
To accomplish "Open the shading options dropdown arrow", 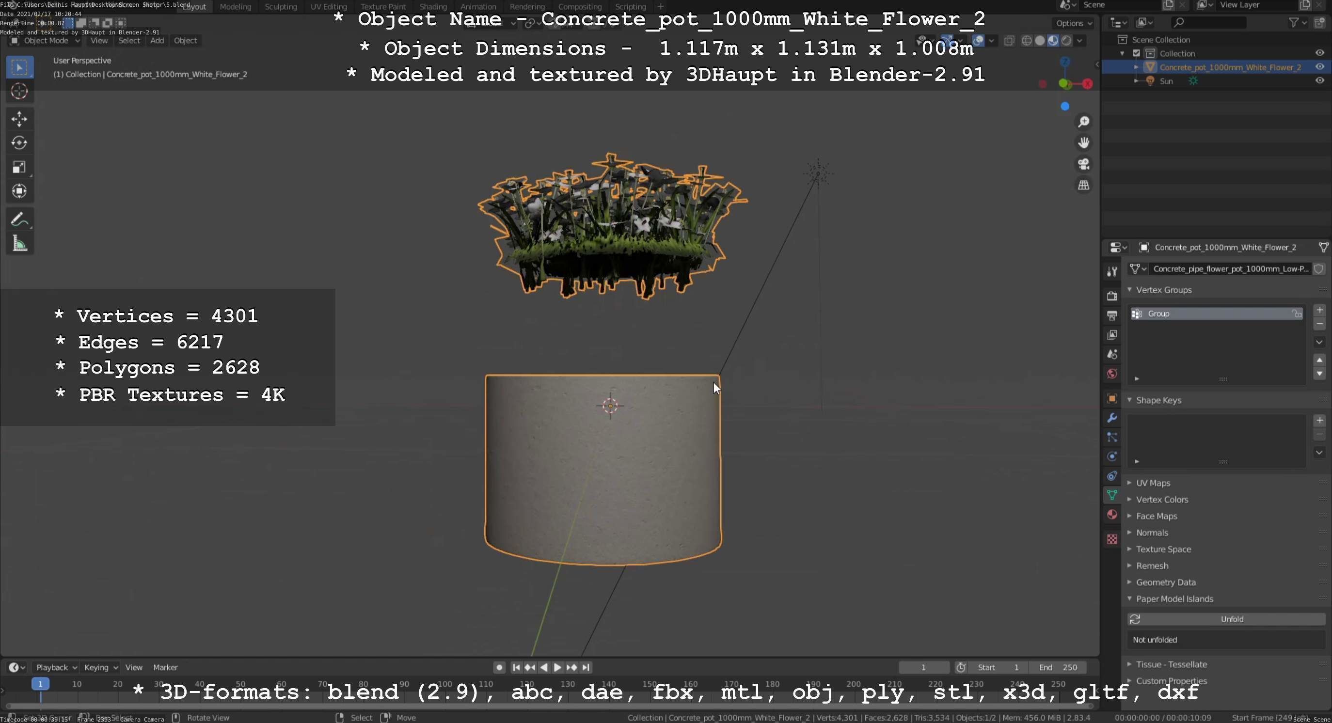I will click(1079, 40).
